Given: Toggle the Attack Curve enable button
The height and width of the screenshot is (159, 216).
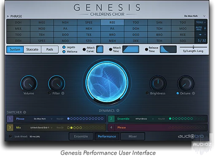Looking at the screenshot, I should tap(84, 49).
